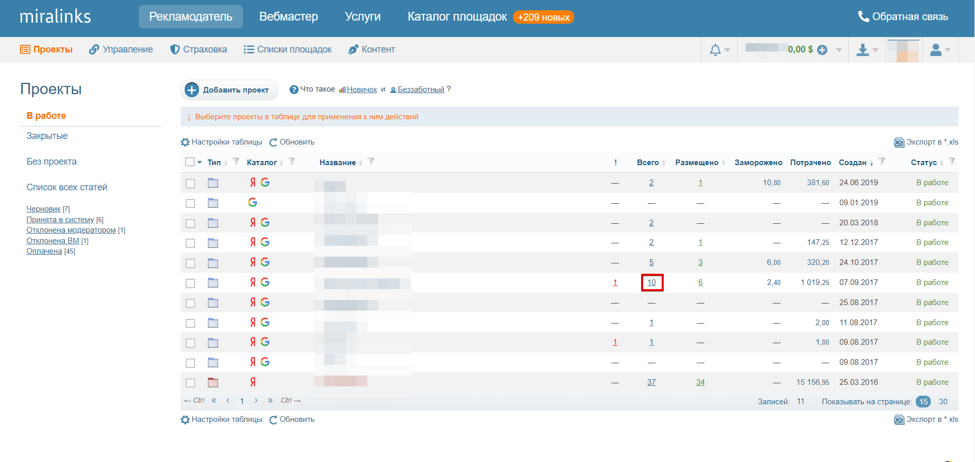Open the download icon menu
The image size is (975, 462).
[863, 50]
